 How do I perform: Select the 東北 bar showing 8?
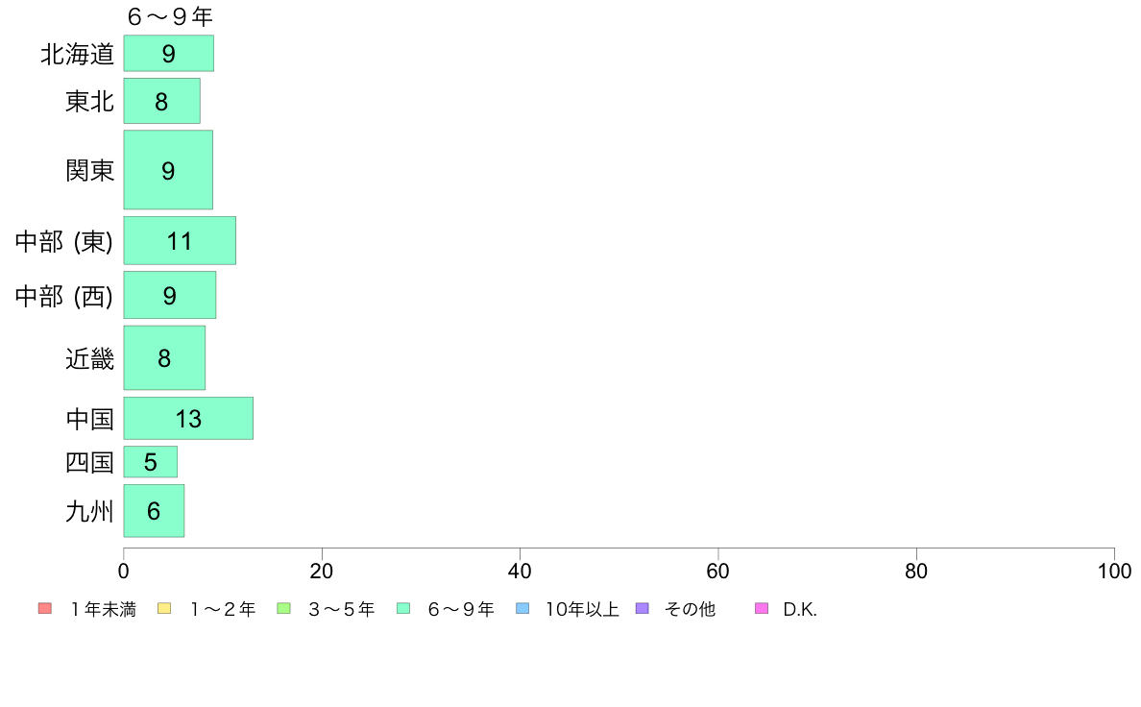point(161,101)
